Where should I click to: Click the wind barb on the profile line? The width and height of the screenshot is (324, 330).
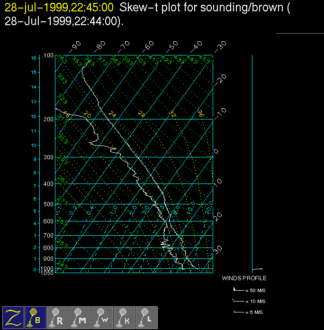click(x=257, y=269)
